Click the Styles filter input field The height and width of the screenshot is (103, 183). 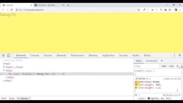click(x=147, y=66)
